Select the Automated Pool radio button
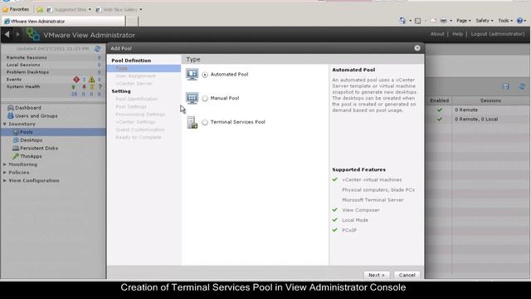Image resolution: width=531 pixels, height=299 pixels. tap(205, 75)
